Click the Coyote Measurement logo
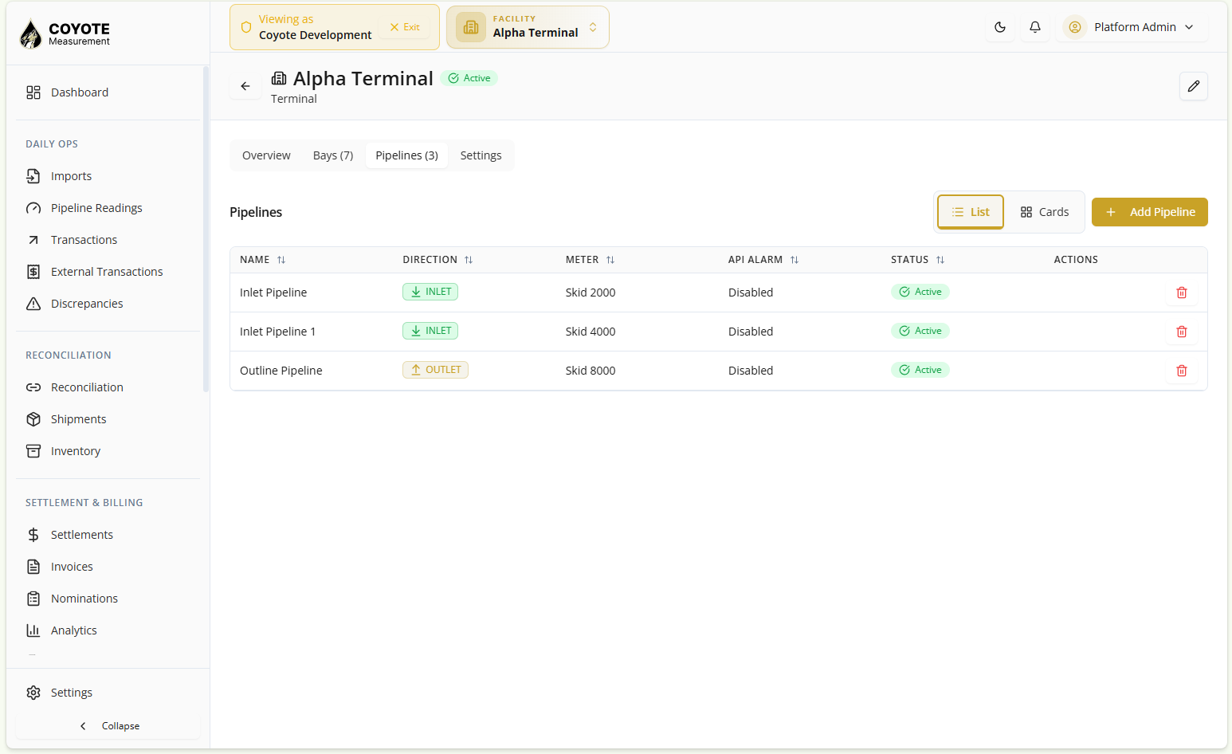Image resolution: width=1232 pixels, height=754 pixels. [x=65, y=34]
